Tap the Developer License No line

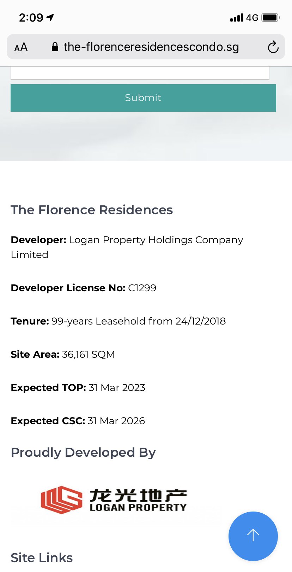pos(84,288)
